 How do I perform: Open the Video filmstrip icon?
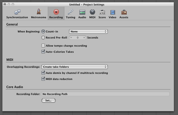(x=112, y=12)
